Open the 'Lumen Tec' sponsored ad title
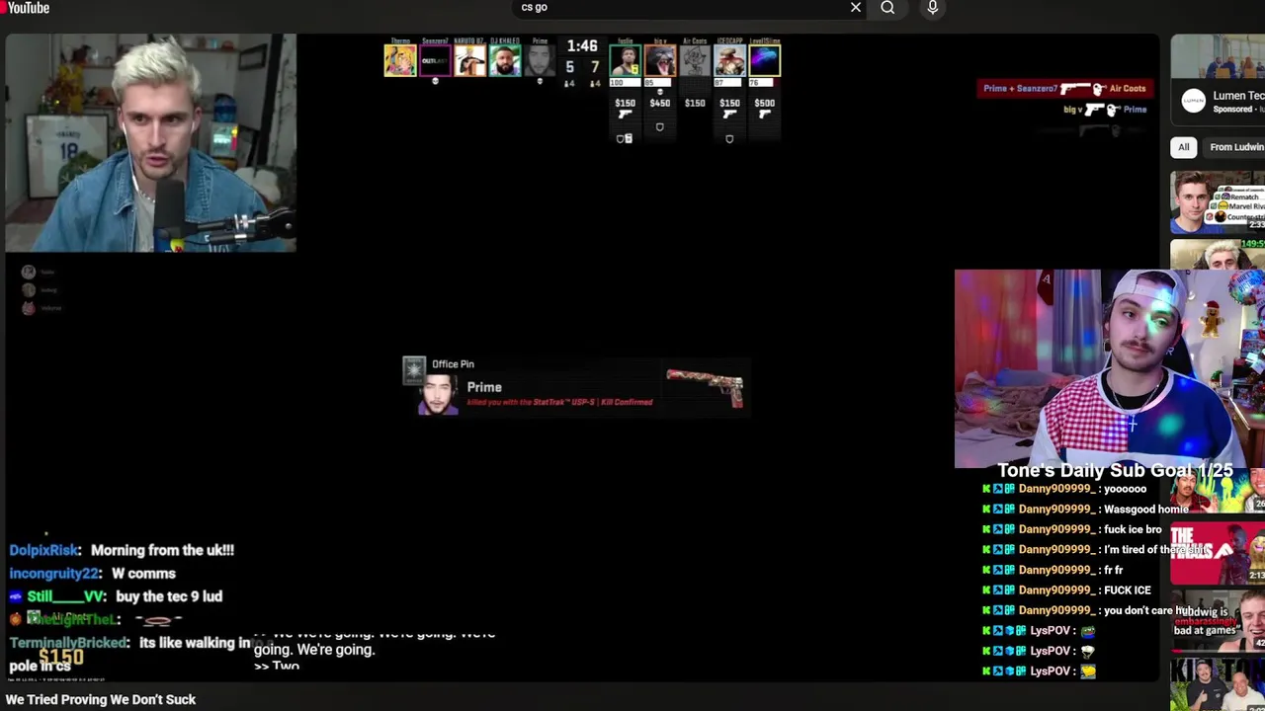Viewport: 1265px width, 711px height. [x=1238, y=96]
